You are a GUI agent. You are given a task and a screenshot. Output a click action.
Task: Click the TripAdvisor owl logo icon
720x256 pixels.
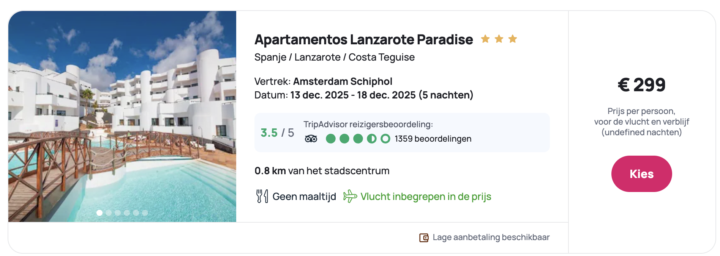pos(311,139)
